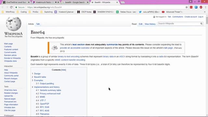
Task: Open the PrivEsc bookmark folder
Action: pos(34,12)
